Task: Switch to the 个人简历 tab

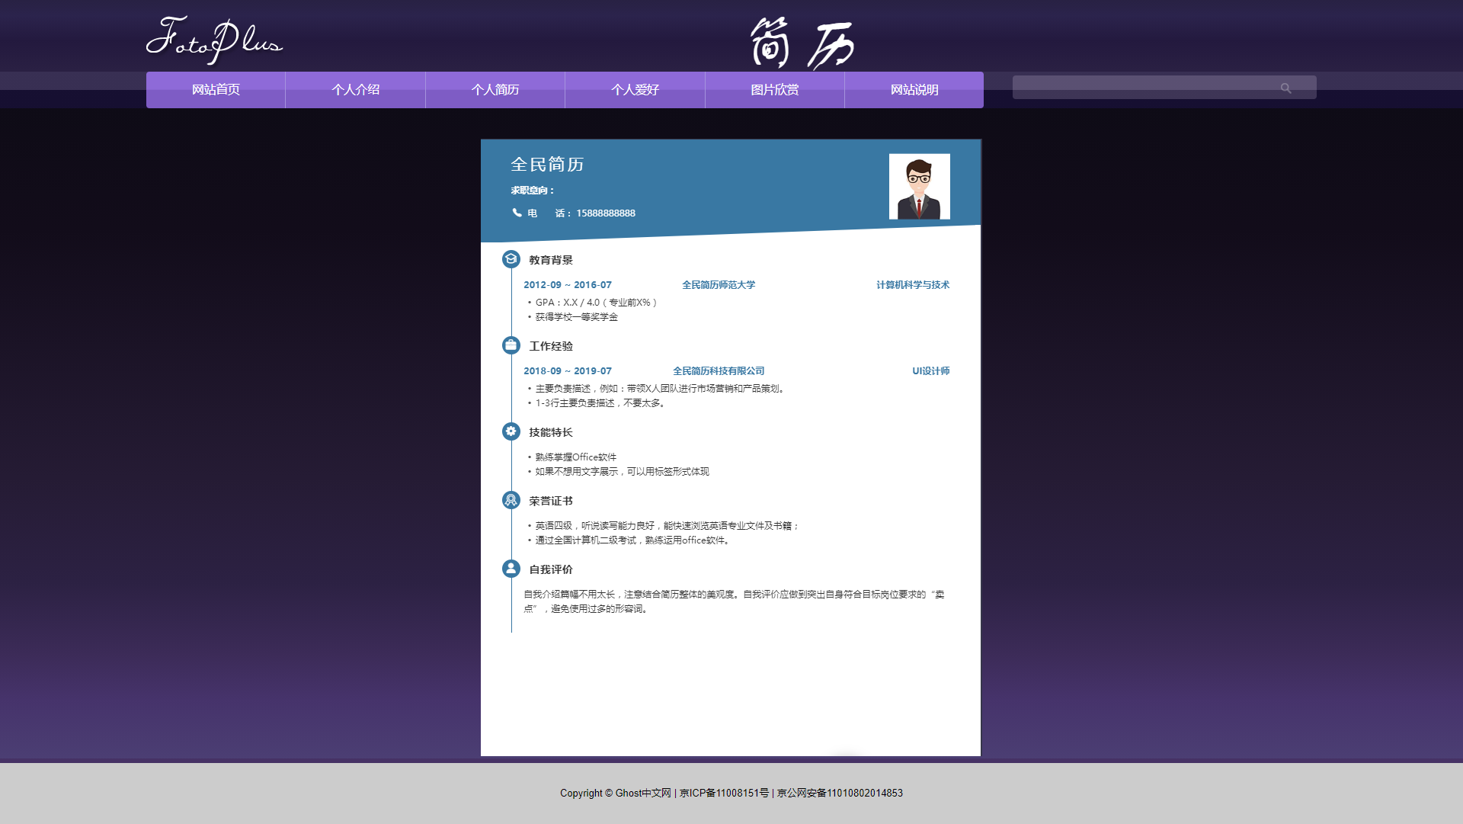Action: pos(495,90)
